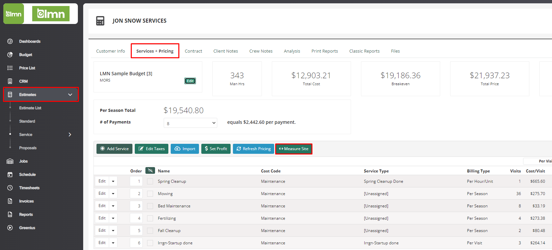The width and height of the screenshot is (552, 250).
Task: Click the CRM sidebar icon
Action: coord(10,81)
